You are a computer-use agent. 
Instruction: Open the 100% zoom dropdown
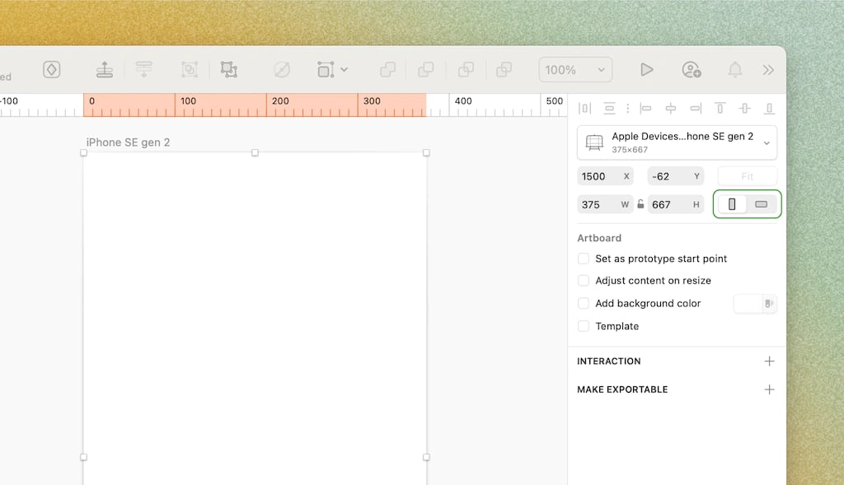[575, 70]
